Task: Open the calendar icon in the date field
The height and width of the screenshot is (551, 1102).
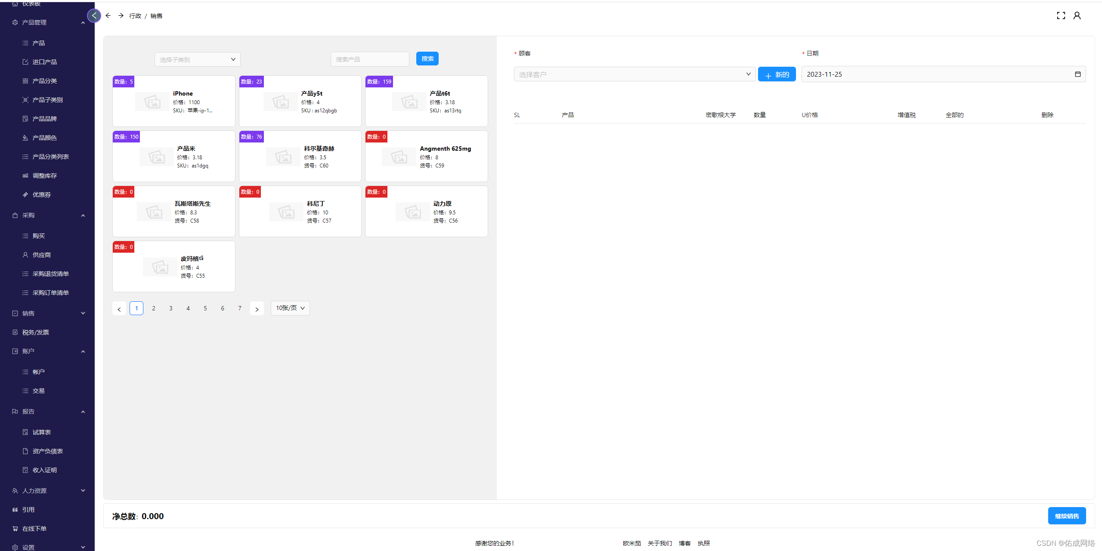Action: tap(1077, 74)
